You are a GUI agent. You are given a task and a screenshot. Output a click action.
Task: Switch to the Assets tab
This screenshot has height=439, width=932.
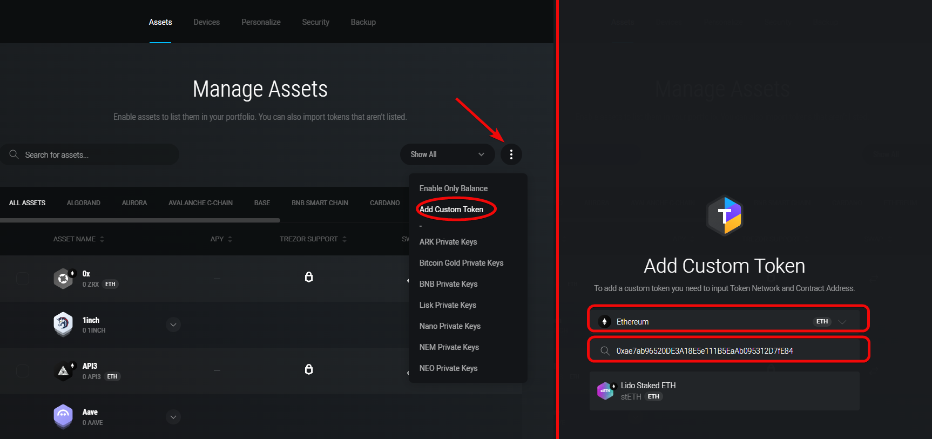[160, 22]
